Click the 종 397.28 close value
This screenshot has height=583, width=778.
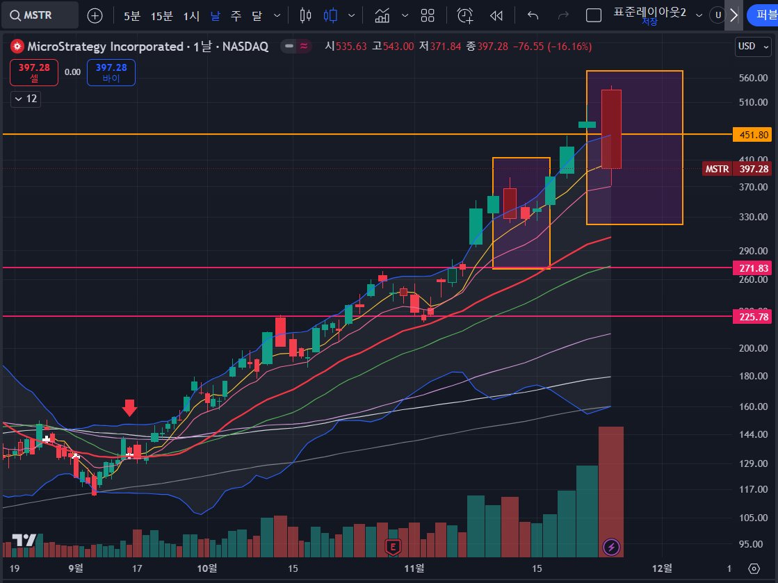(x=487, y=47)
